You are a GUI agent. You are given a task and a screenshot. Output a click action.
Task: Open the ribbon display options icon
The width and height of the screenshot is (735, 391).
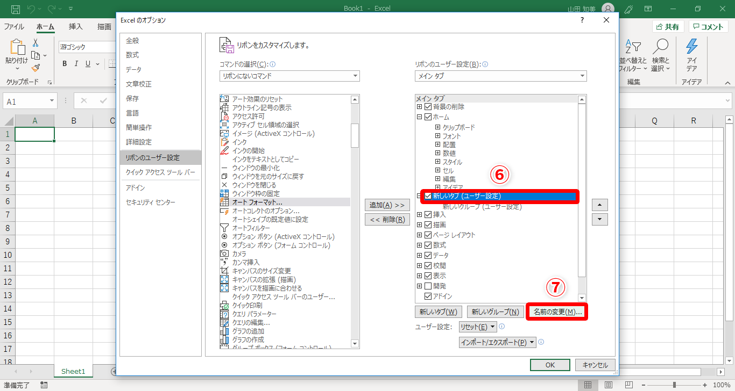click(x=648, y=9)
